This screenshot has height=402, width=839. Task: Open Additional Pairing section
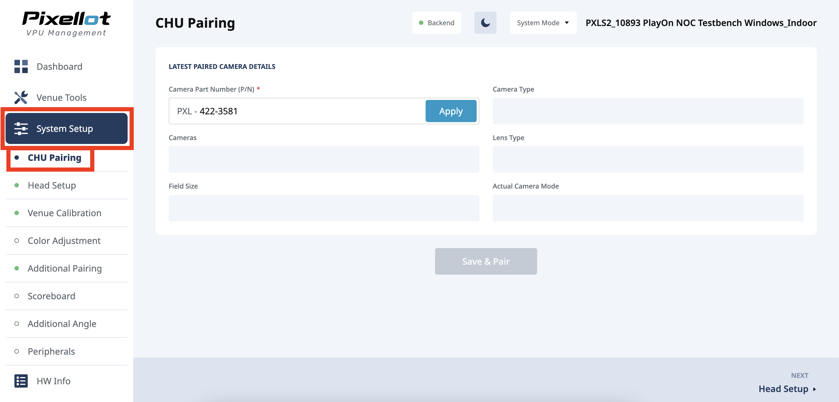click(64, 268)
